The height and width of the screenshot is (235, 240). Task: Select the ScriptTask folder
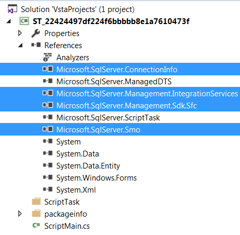62,202
